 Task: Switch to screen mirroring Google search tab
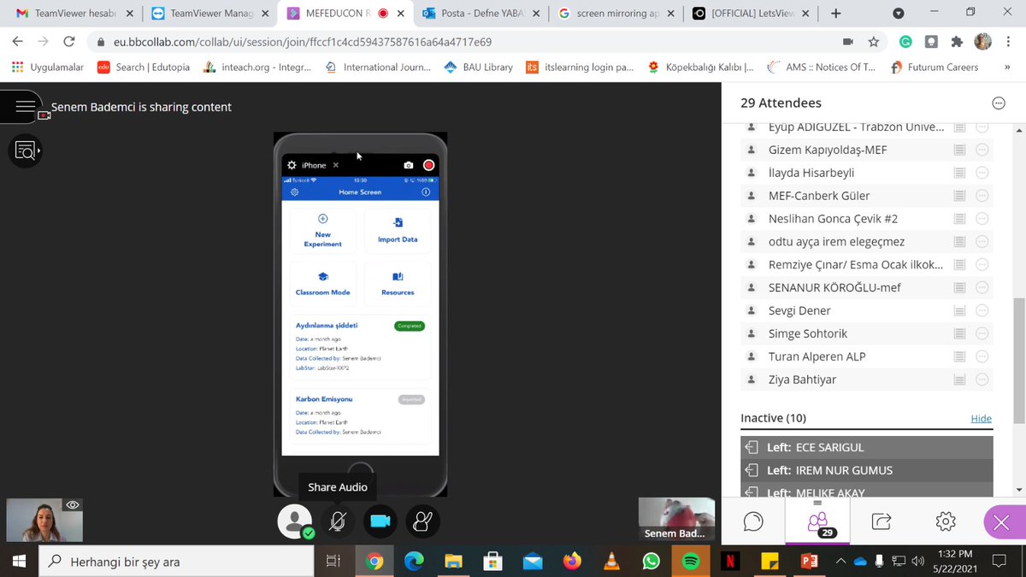[x=616, y=14]
